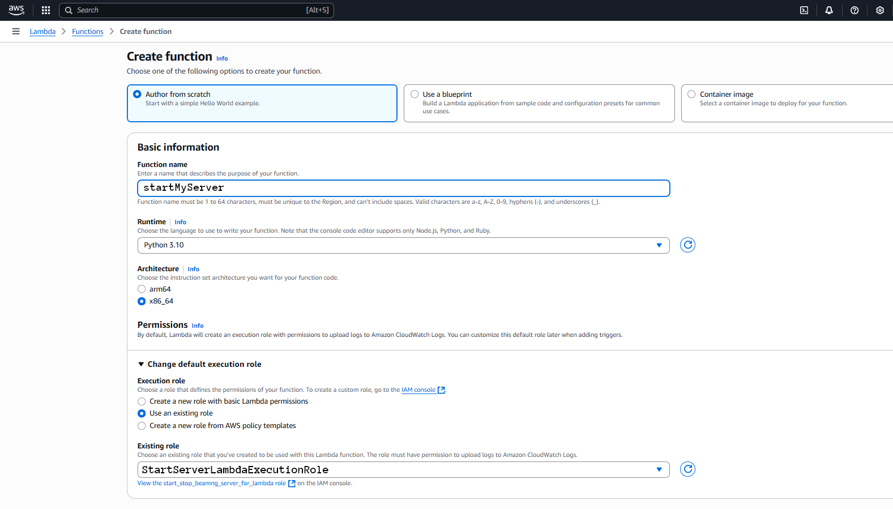Open the Services grid menu icon
Viewport: 893px width, 509px height.
46,10
